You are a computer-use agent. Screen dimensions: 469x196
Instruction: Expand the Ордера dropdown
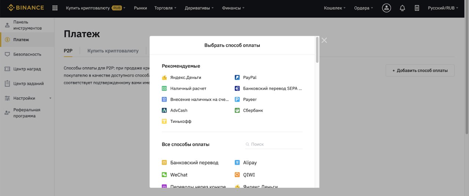(x=364, y=8)
